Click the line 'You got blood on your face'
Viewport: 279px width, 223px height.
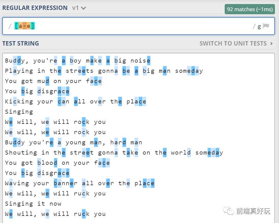click(x=57, y=163)
